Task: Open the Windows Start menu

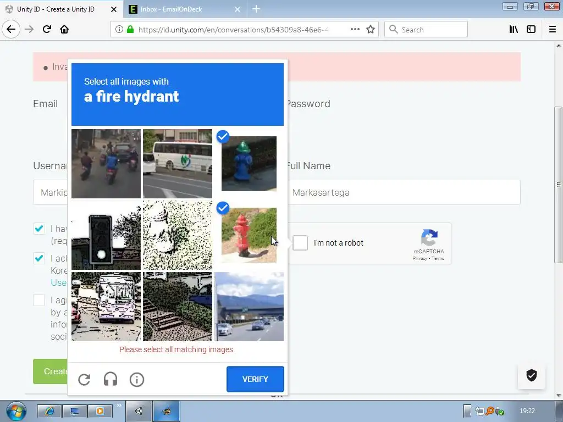Action: (x=16, y=411)
